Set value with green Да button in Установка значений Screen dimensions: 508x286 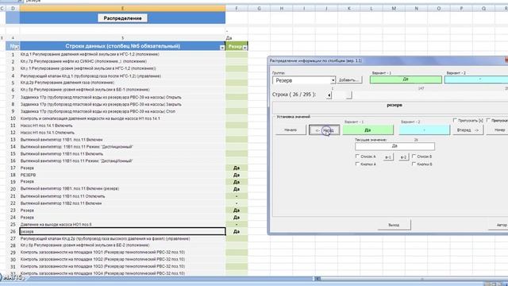(x=368, y=130)
